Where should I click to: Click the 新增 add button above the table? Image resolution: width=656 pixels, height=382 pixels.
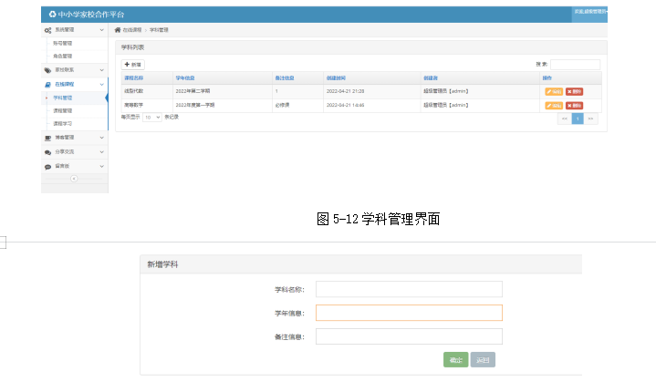click(133, 65)
